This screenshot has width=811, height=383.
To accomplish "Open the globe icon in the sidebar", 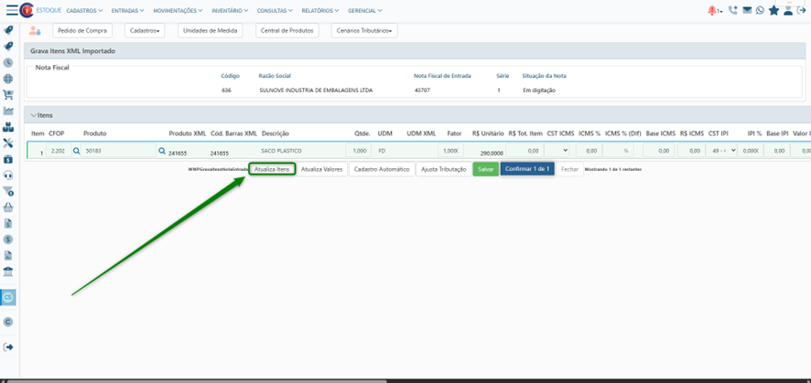I will 8,80.
